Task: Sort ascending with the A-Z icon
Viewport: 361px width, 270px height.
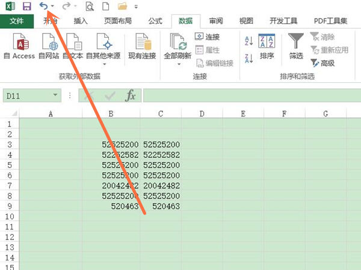Action: pos(249,41)
